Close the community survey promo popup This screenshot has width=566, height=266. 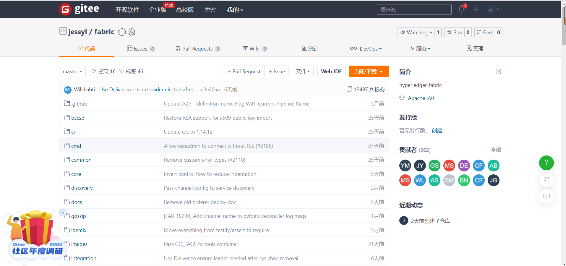click(x=63, y=213)
